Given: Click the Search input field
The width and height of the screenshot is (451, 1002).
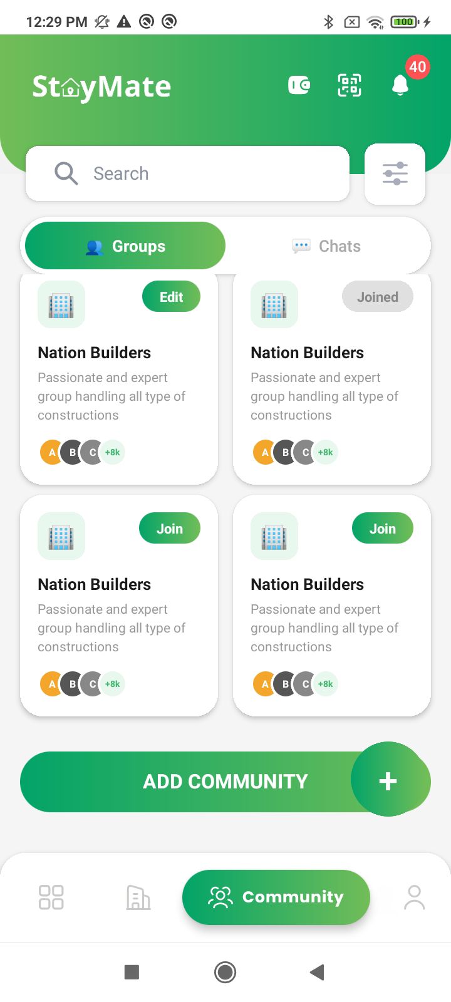Looking at the screenshot, I should [x=188, y=173].
